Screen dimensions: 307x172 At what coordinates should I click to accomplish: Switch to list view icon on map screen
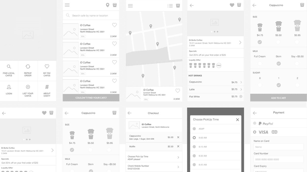click(170, 6)
